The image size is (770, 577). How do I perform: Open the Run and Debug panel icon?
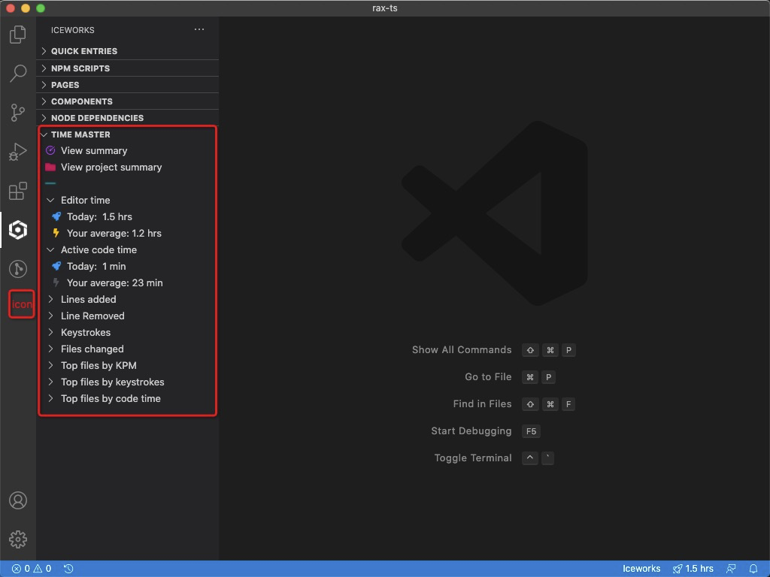pos(17,152)
